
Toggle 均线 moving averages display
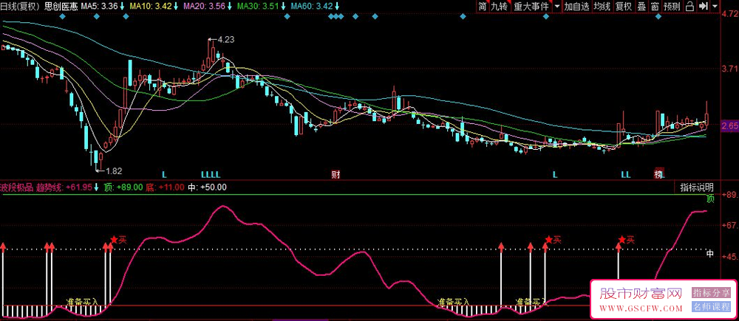click(x=602, y=6)
